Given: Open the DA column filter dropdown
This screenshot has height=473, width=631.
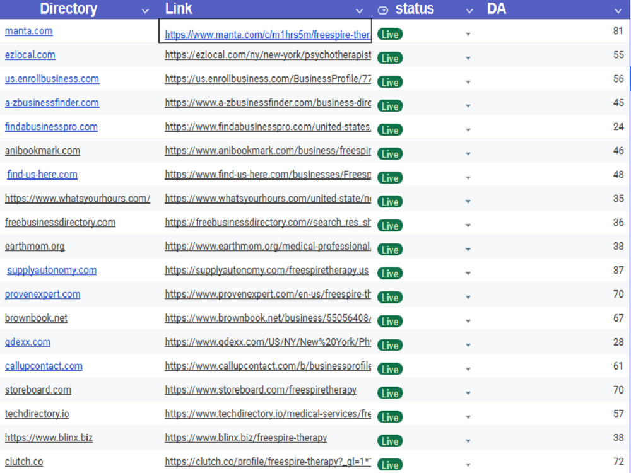Looking at the screenshot, I should coord(618,11).
